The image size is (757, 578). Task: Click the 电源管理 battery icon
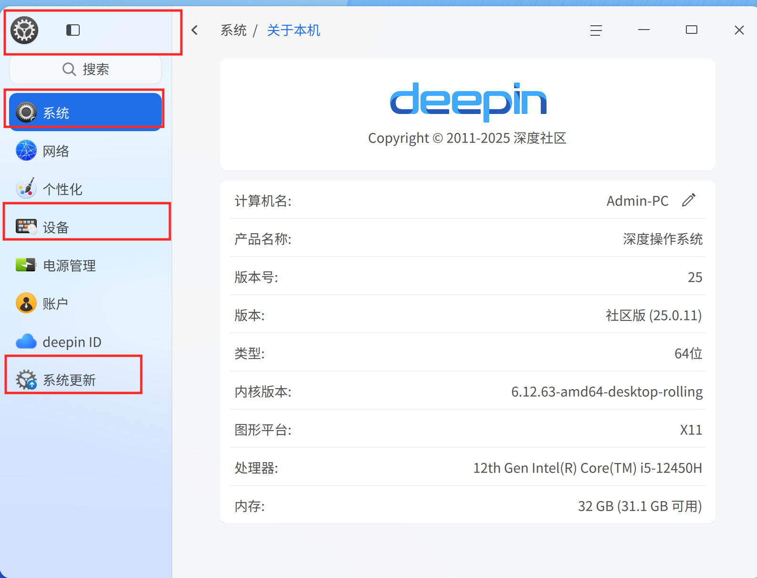[x=26, y=265]
